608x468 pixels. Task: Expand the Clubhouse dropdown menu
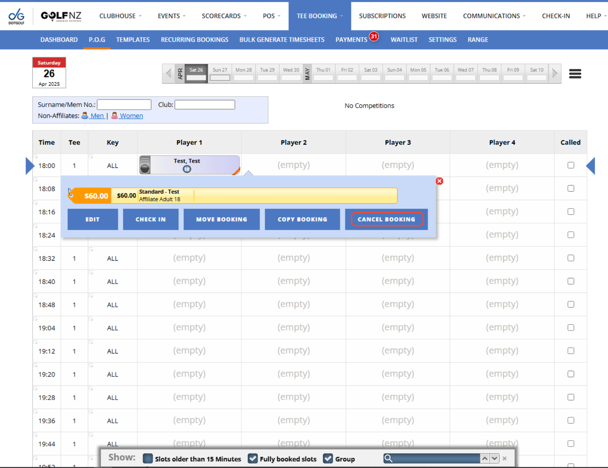tap(120, 16)
